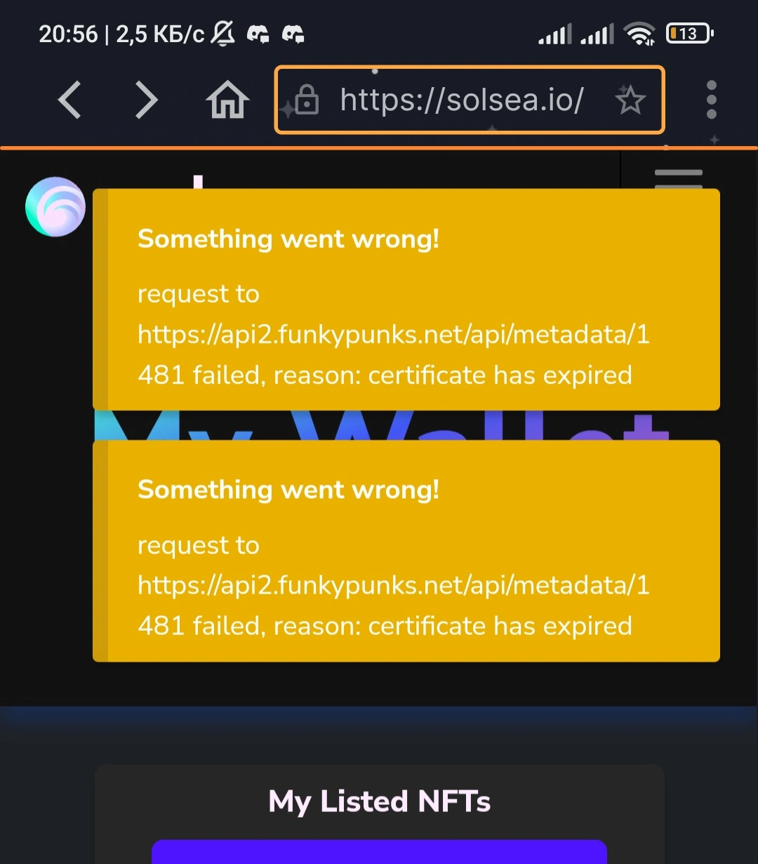Tap the clock showing 20:56
This screenshot has height=864, width=758.
(x=68, y=34)
